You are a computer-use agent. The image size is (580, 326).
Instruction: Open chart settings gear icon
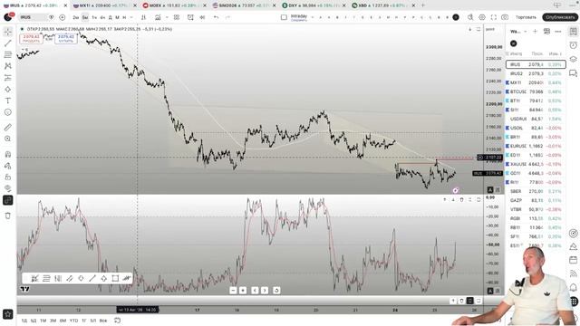click(x=482, y=17)
